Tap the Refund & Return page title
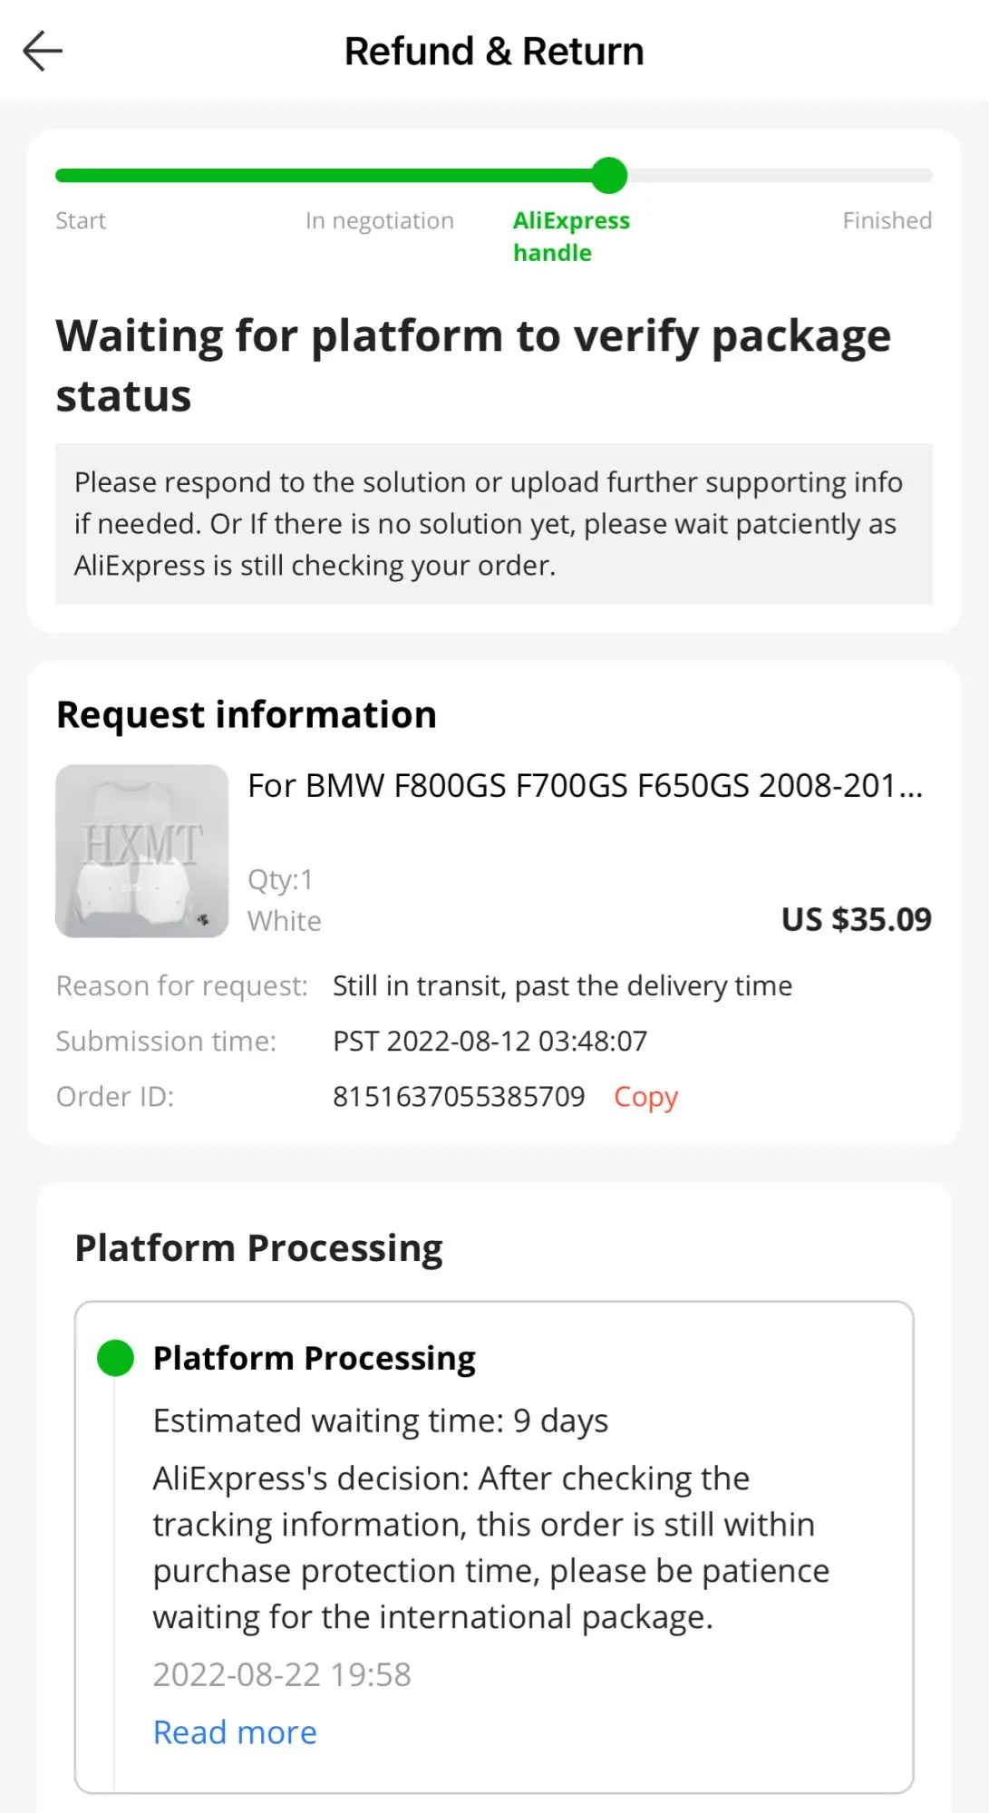 click(x=494, y=52)
